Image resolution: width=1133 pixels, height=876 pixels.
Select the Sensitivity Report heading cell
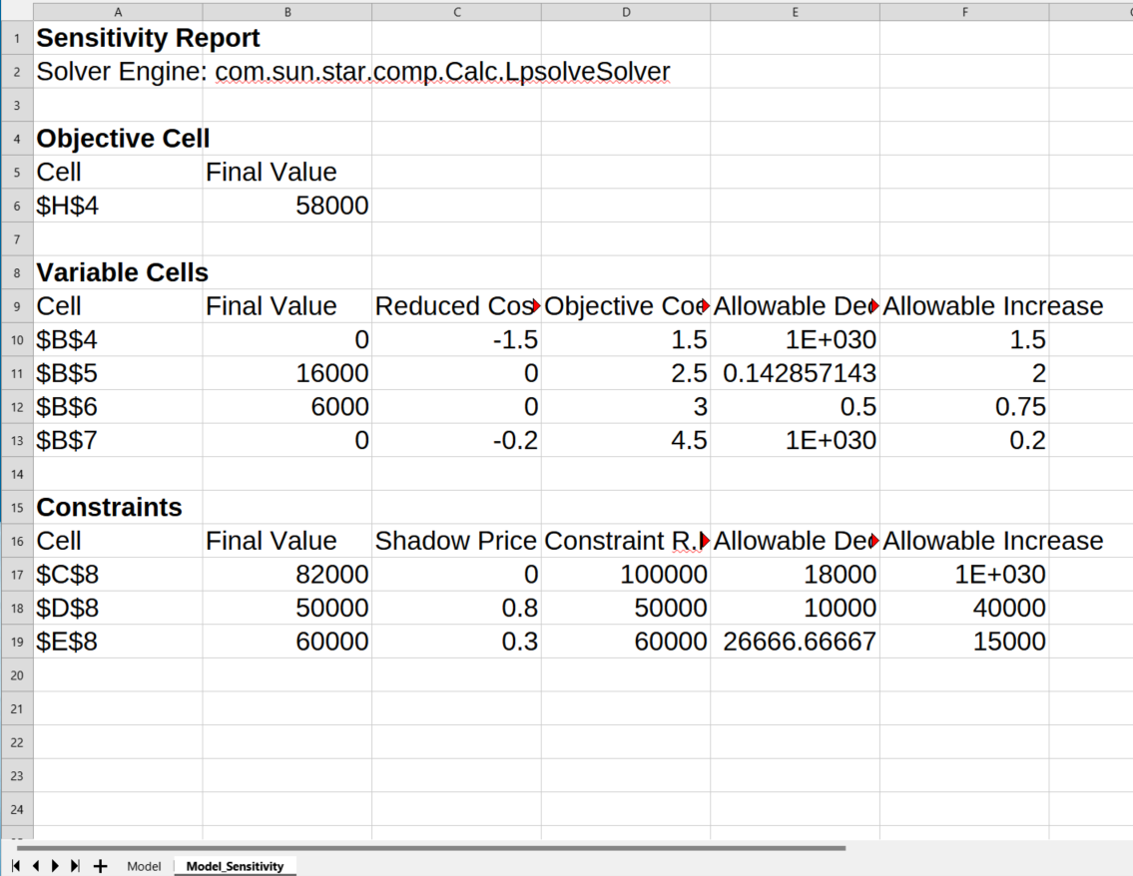(118, 38)
